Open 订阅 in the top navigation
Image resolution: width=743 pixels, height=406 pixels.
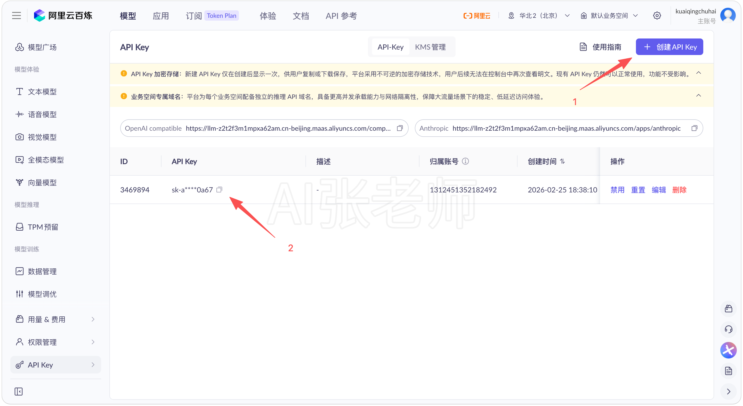coord(193,15)
